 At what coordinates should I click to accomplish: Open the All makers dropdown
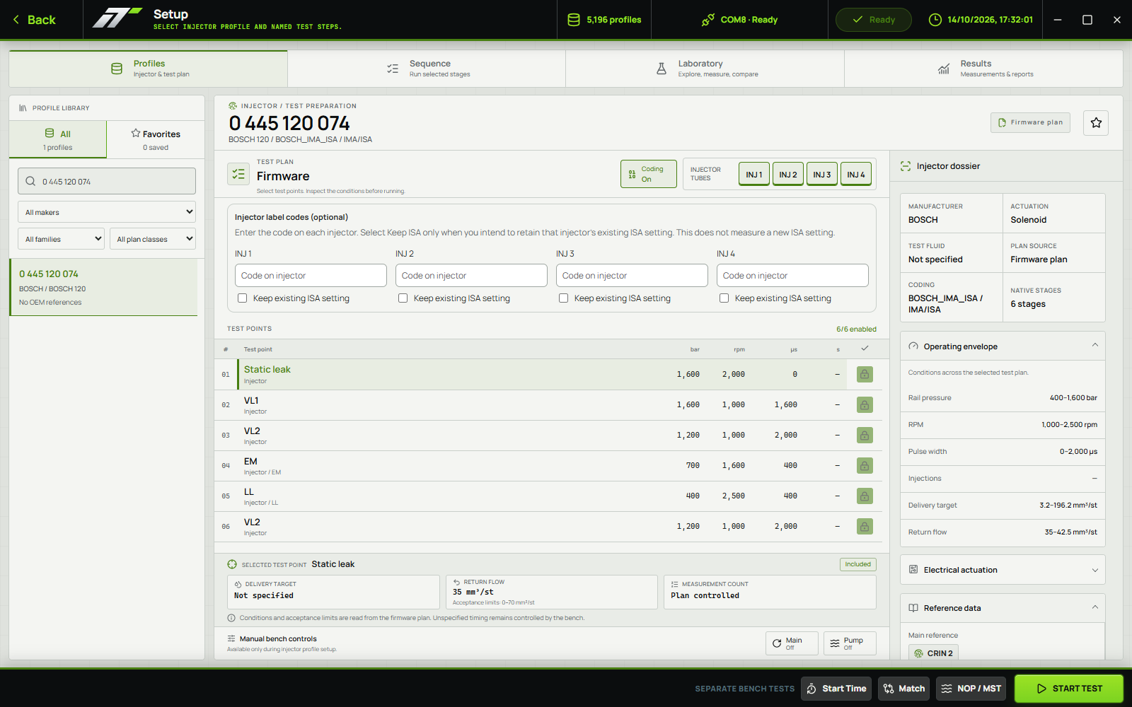[107, 212]
